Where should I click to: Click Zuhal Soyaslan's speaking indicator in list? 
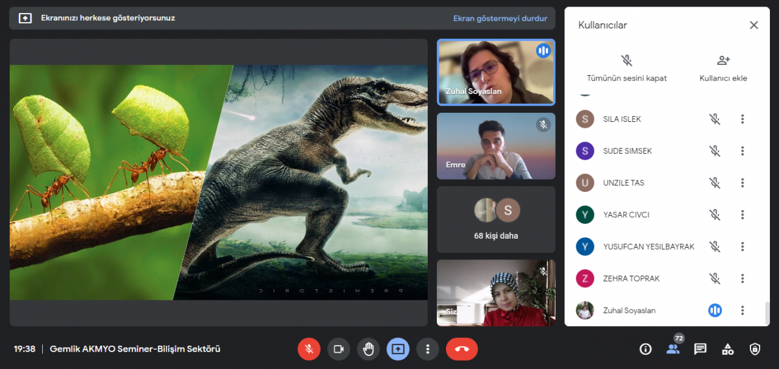pos(715,311)
